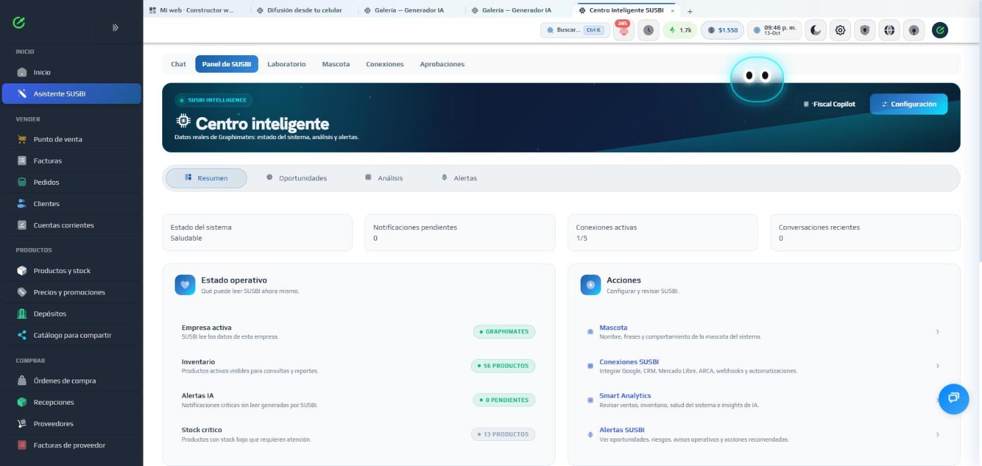This screenshot has width=982, height=466.
Task: Switch to the Chat tab
Action: point(178,64)
